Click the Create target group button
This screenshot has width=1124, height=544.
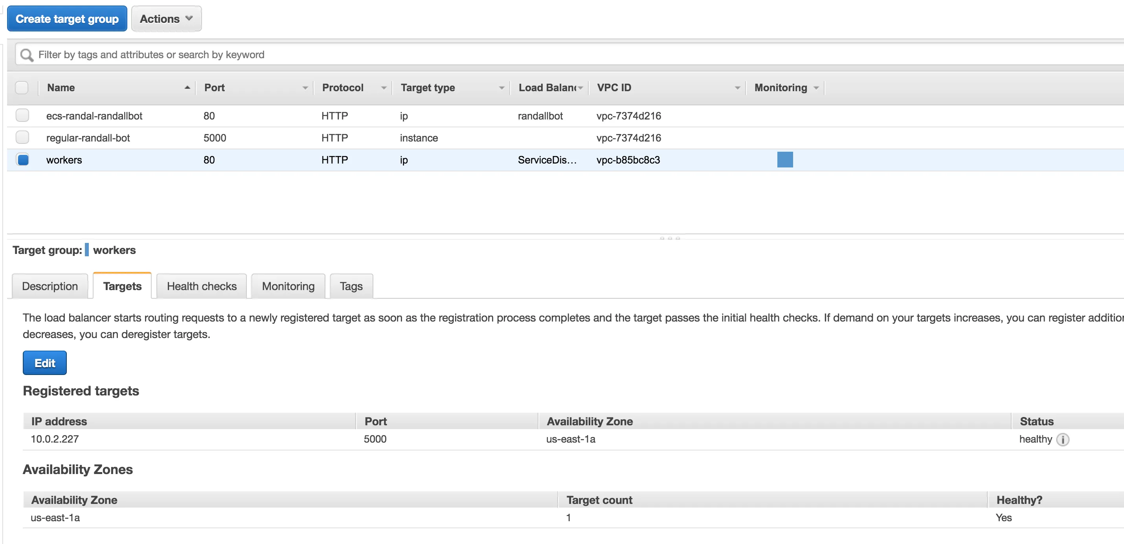[67, 19]
